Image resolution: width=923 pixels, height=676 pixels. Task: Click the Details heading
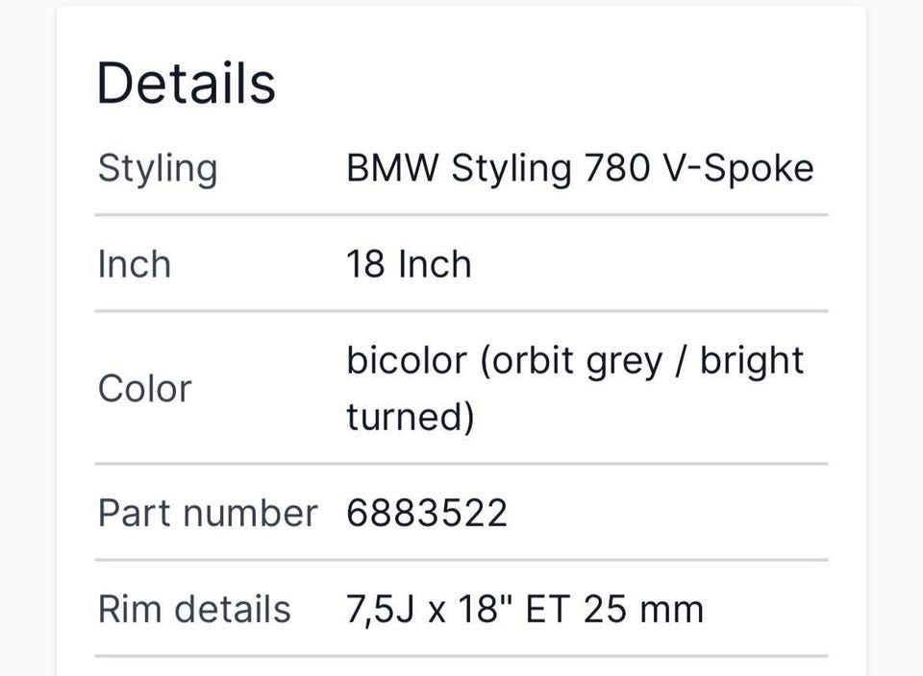187,83
